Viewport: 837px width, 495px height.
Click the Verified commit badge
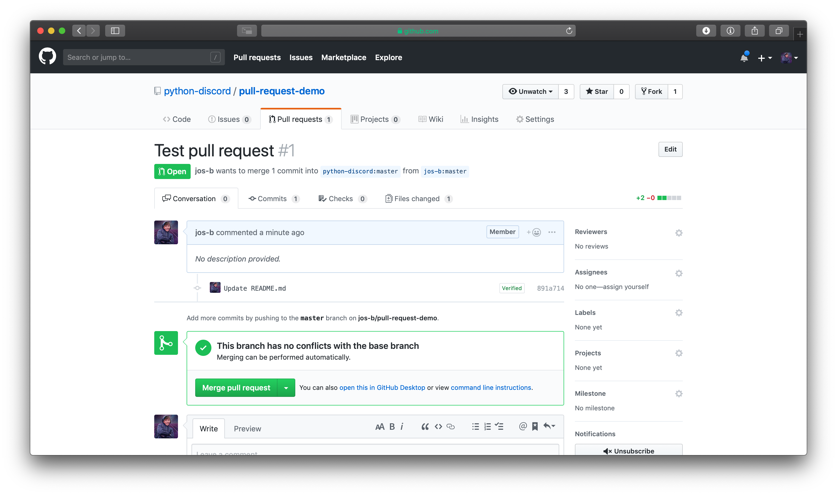(x=512, y=288)
